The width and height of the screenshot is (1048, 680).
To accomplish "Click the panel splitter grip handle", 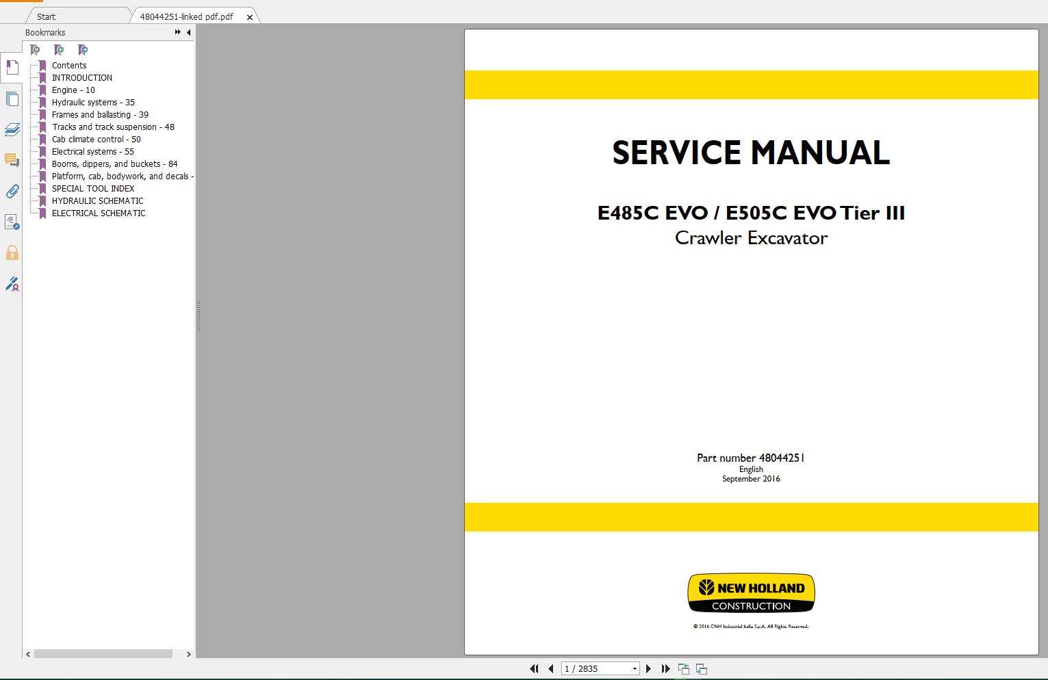I will (199, 316).
